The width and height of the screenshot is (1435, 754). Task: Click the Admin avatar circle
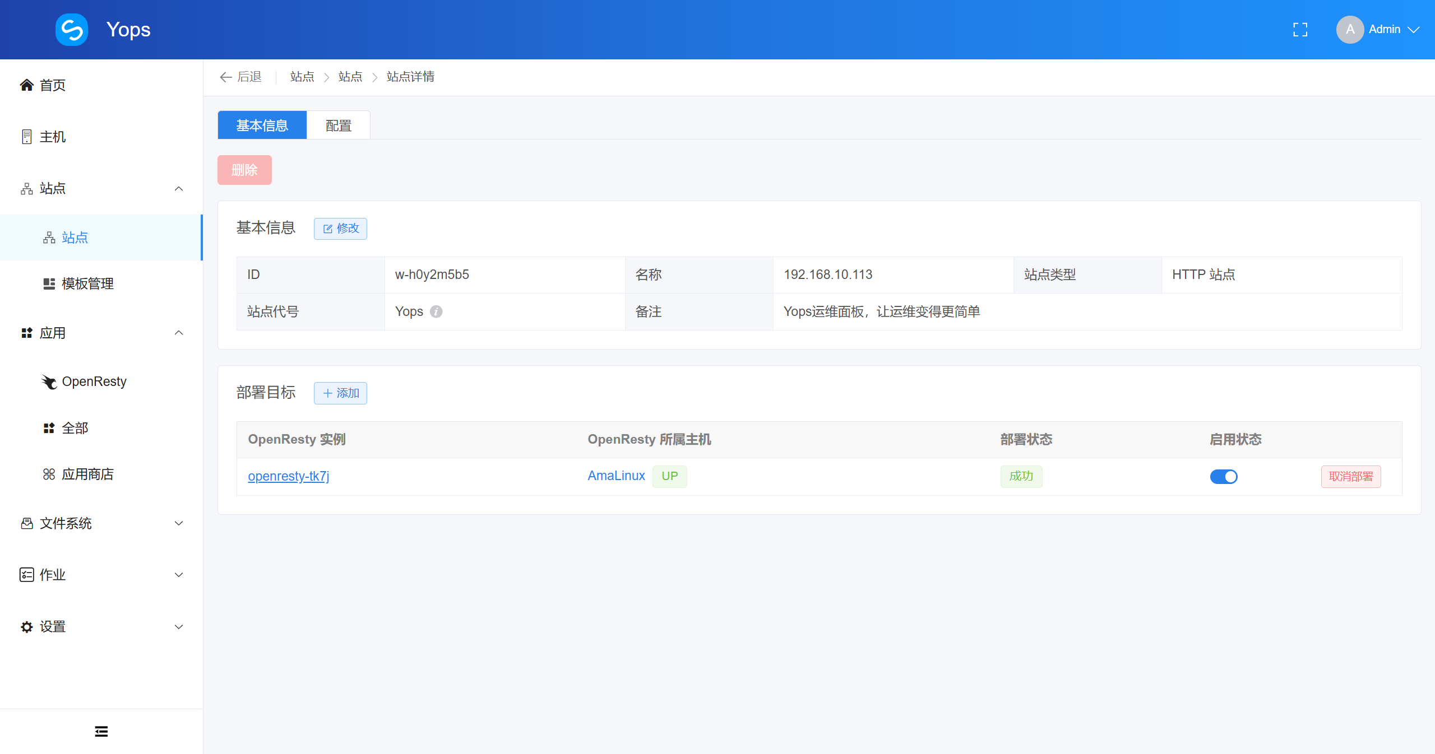coord(1350,30)
